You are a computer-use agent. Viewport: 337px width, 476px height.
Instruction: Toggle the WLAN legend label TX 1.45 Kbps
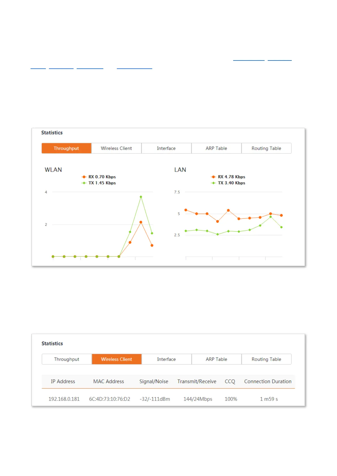pyautogui.click(x=102, y=183)
